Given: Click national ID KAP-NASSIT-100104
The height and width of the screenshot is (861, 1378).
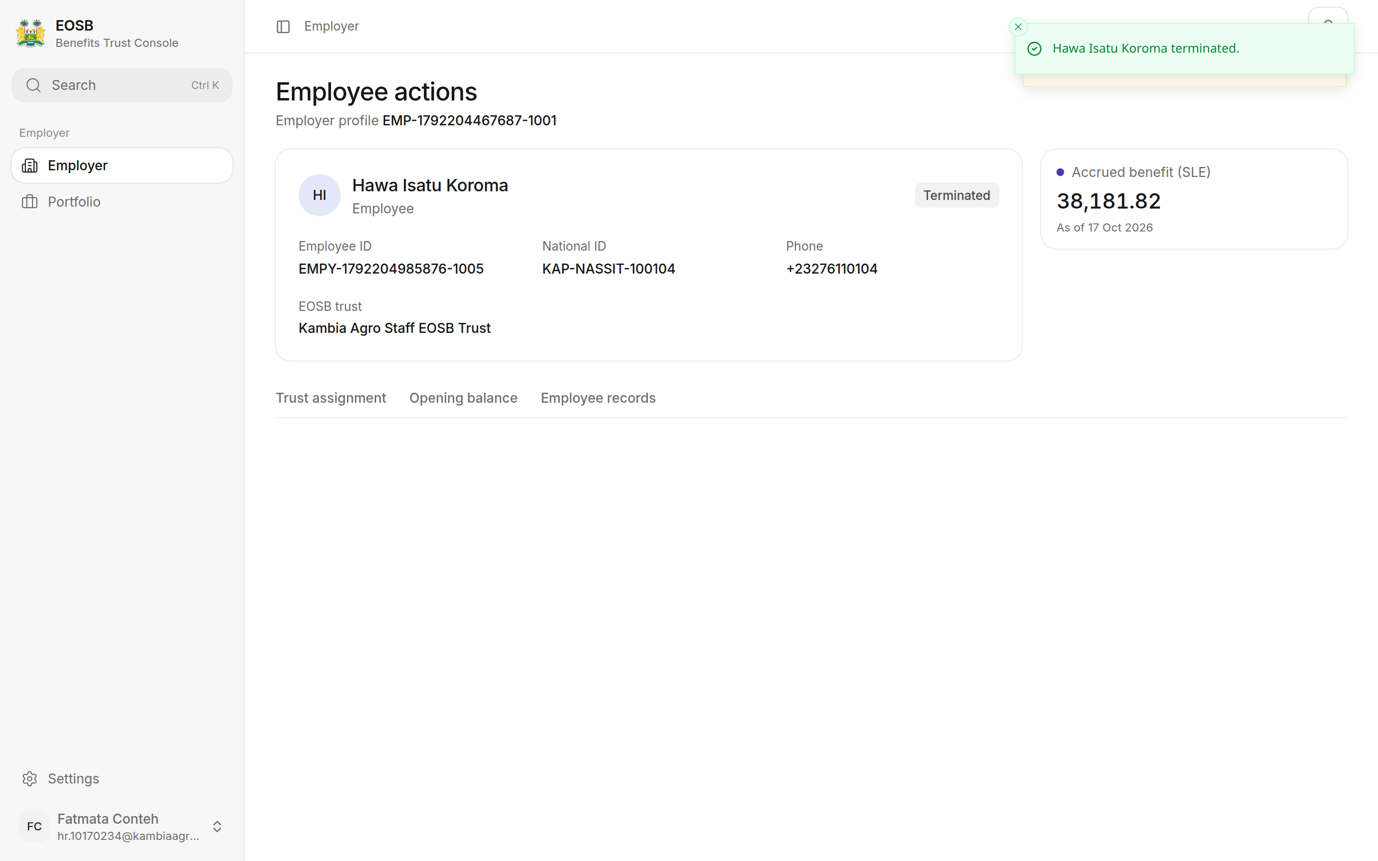Looking at the screenshot, I should point(608,269).
